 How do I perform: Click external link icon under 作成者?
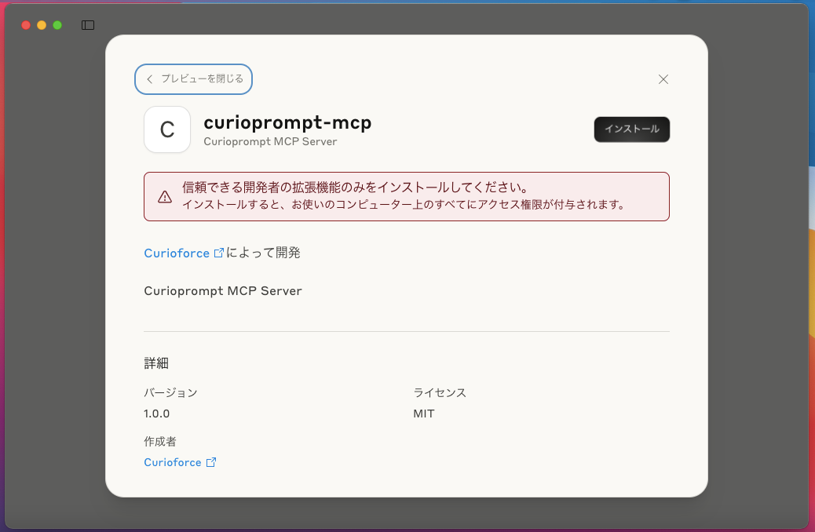(211, 462)
